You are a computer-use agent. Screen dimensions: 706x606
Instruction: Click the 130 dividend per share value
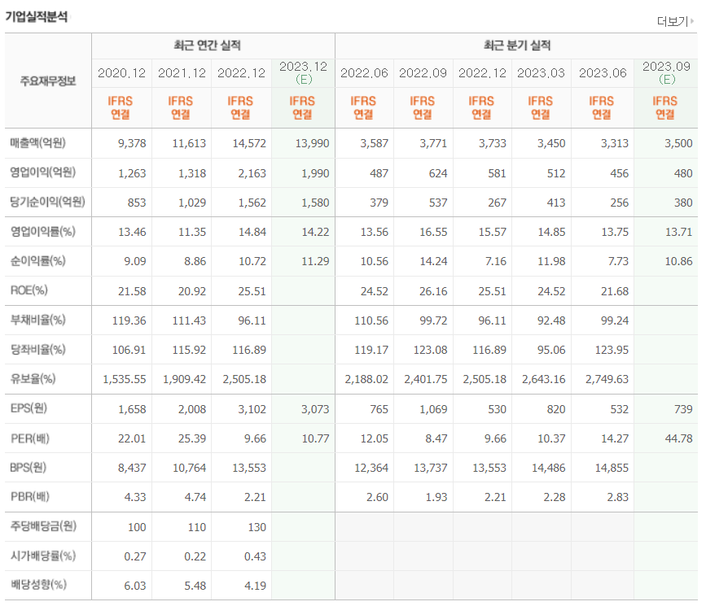[x=257, y=527]
